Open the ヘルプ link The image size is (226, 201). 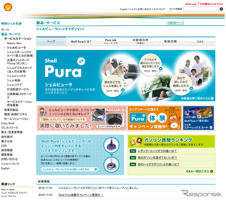click(132, 9)
